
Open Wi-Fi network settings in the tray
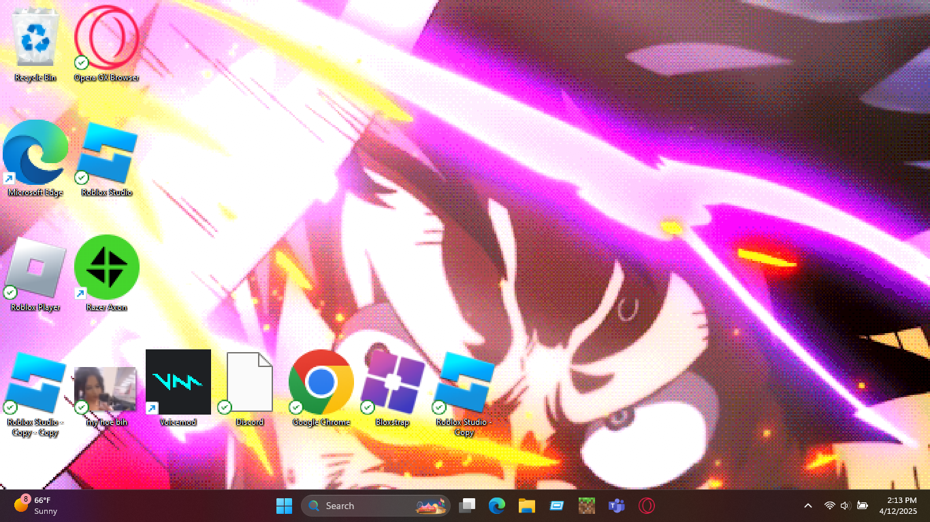click(x=829, y=506)
